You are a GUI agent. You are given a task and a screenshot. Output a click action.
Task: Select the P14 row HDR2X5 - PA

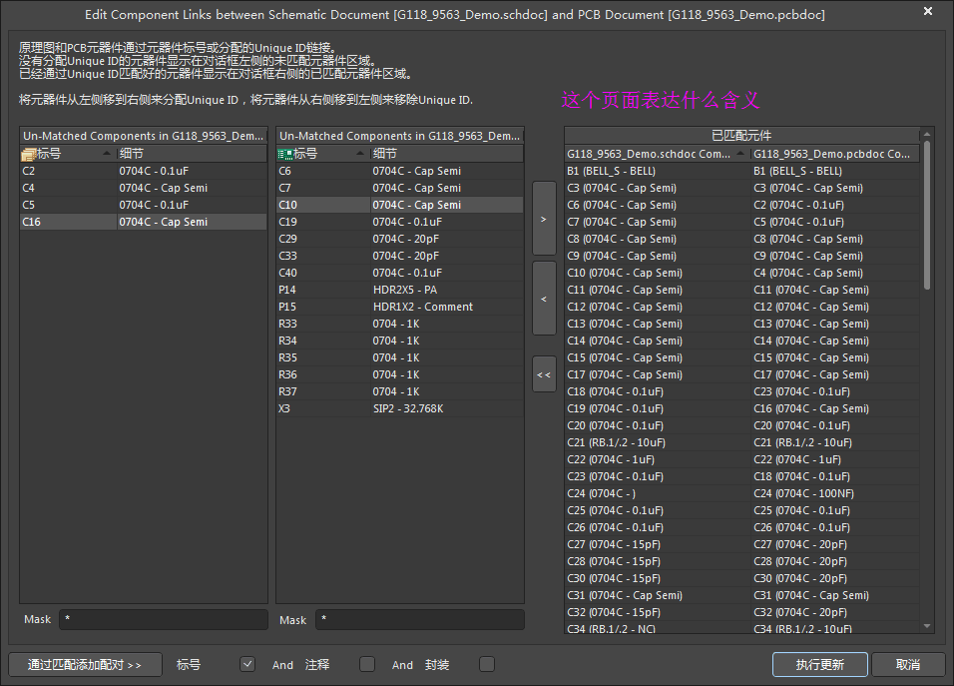(400, 291)
